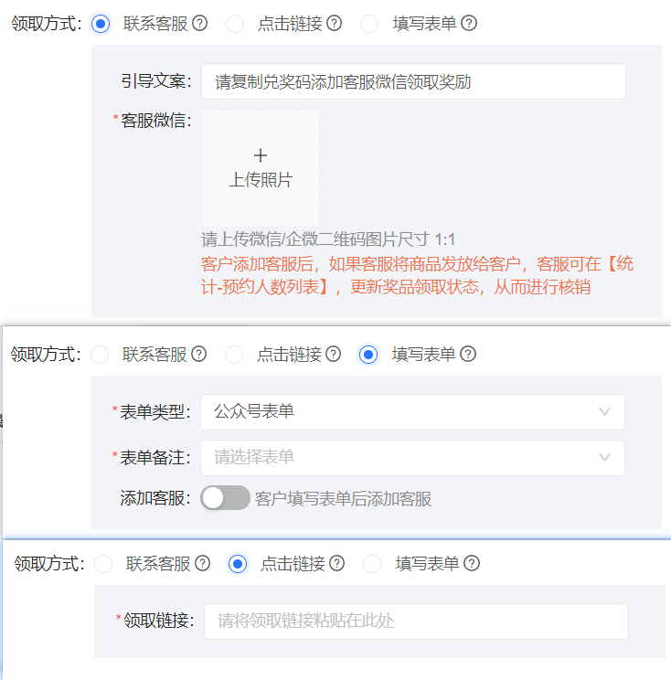This screenshot has height=680, width=671.
Task: Select 点击链接 radio in middle panel
Action: click(234, 355)
